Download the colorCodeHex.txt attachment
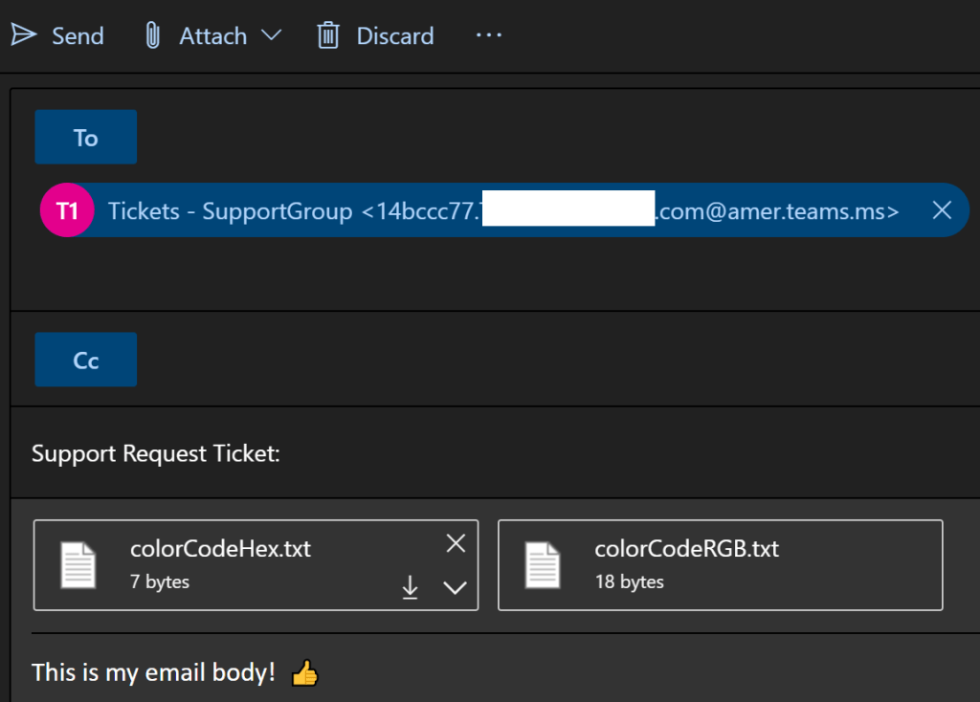Screen dimensions: 980x702 (x=410, y=587)
